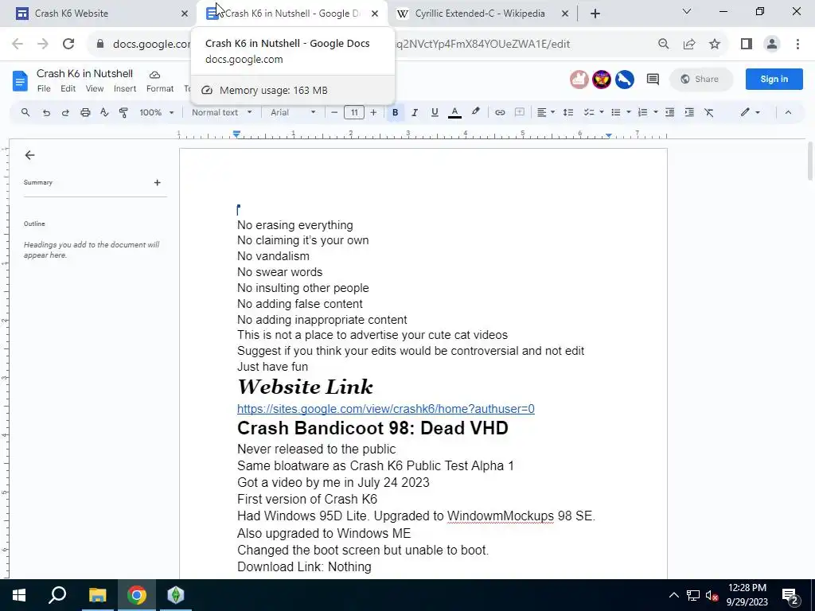Open the checklist menu arrow
Viewport: 815px width, 611px height.
[602, 112]
